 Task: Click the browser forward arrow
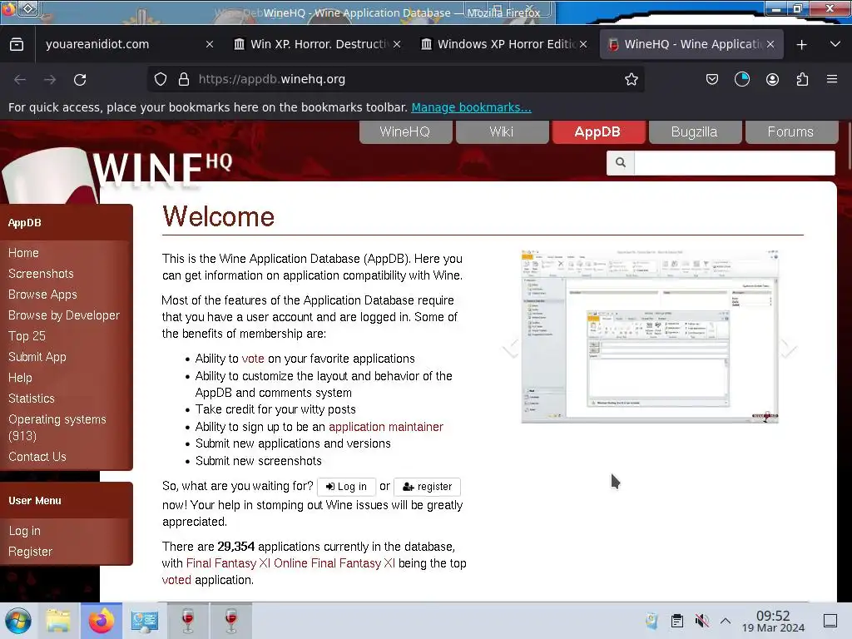[50, 80]
